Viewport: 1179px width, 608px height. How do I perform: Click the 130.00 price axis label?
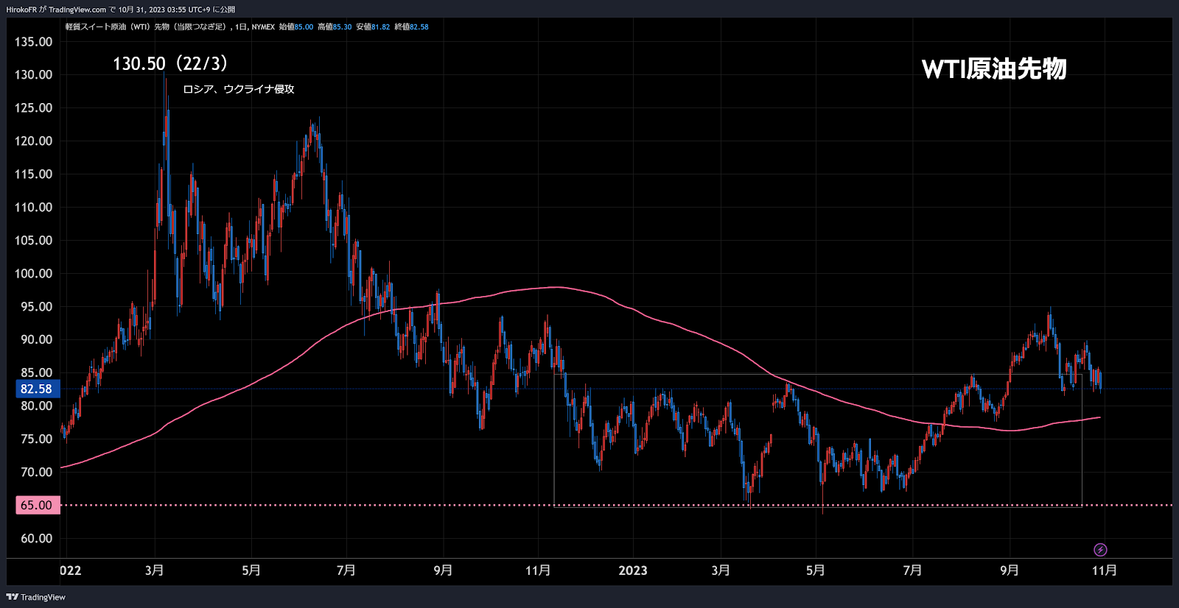click(34, 75)
